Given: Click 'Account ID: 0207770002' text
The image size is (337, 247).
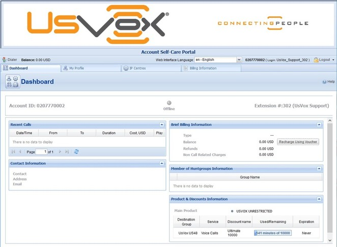Looking at the screenshot, I should 37,106.
